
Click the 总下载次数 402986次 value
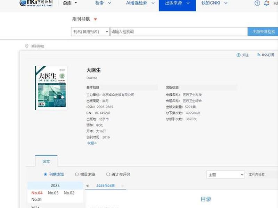[x=193, y=113]
